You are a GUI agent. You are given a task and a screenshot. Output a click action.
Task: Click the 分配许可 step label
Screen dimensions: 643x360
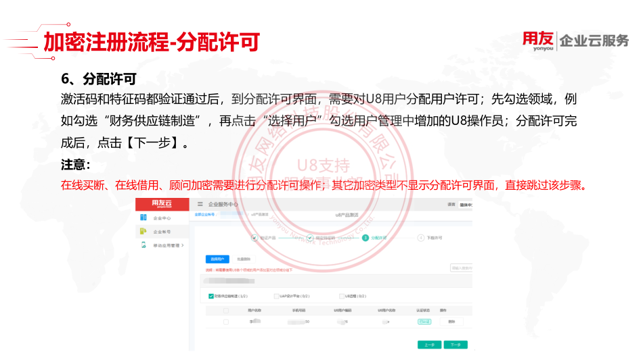(379, 238)
